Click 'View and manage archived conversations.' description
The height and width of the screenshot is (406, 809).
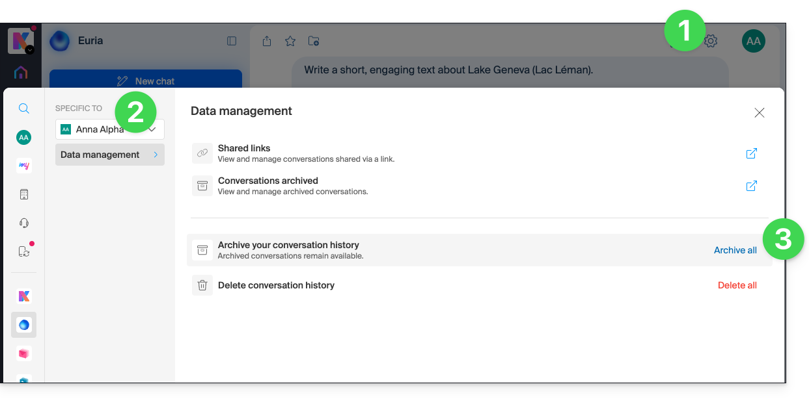pos(293,192)
